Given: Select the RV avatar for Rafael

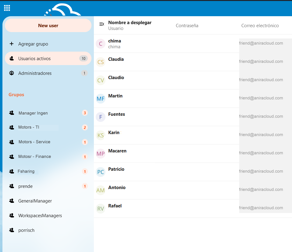Looking at the screenshot, I should point(101,209).
